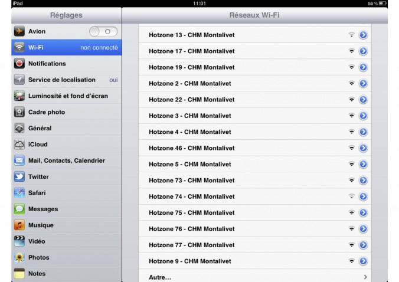This screenshot has width=399, height=282.
Task: Open details arrow for Hotzone 4
Action: pyautogui.click(x=363, y=132)
